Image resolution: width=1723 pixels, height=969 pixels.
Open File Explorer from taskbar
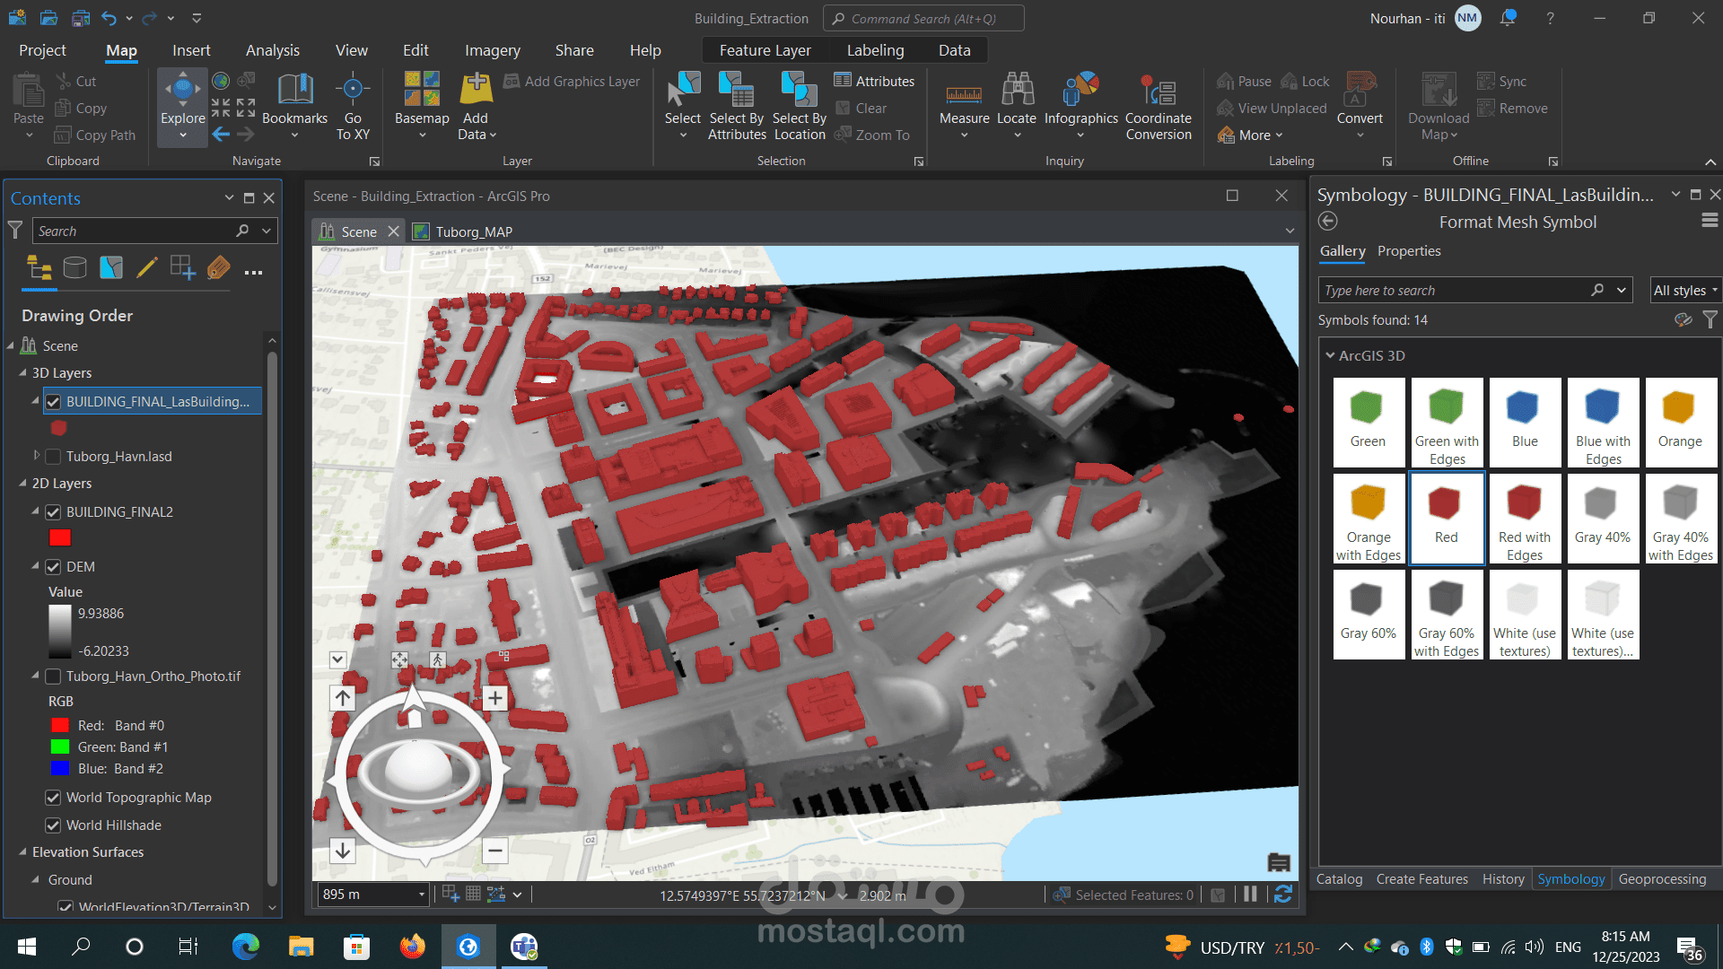click(x=301, y=946)
